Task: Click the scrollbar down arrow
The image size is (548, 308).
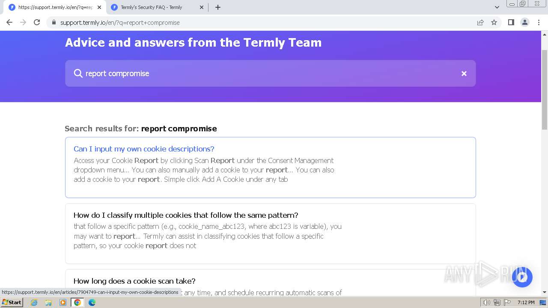Action: click(545, 292)
